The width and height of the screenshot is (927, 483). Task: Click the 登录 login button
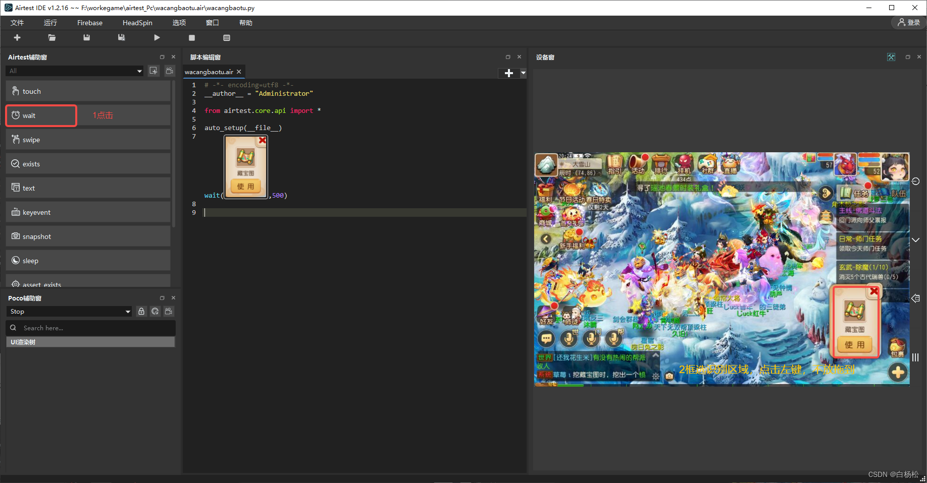tap(909, 23)
